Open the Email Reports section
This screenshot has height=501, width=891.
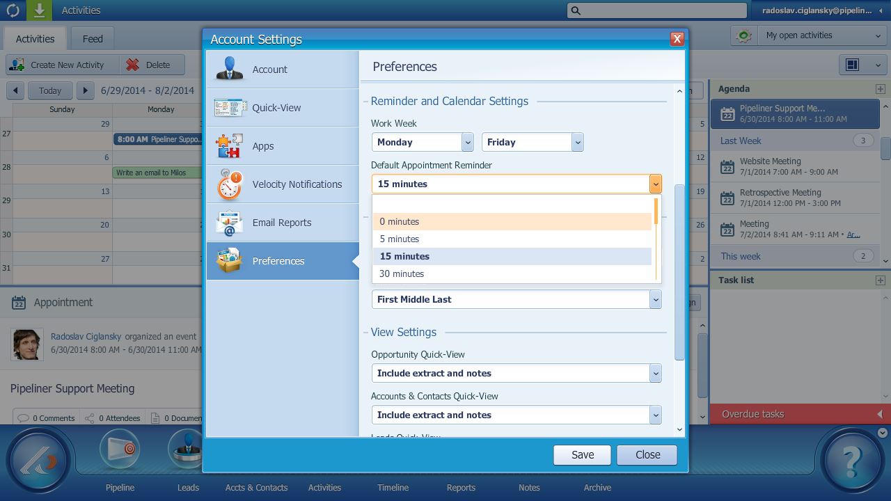(283, 222)
